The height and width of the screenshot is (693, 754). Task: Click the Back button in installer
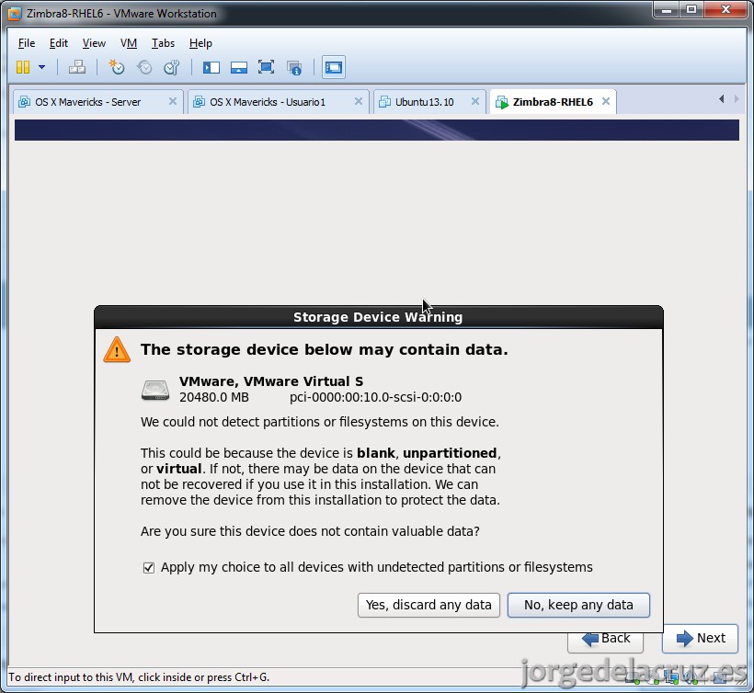[605, 641]
